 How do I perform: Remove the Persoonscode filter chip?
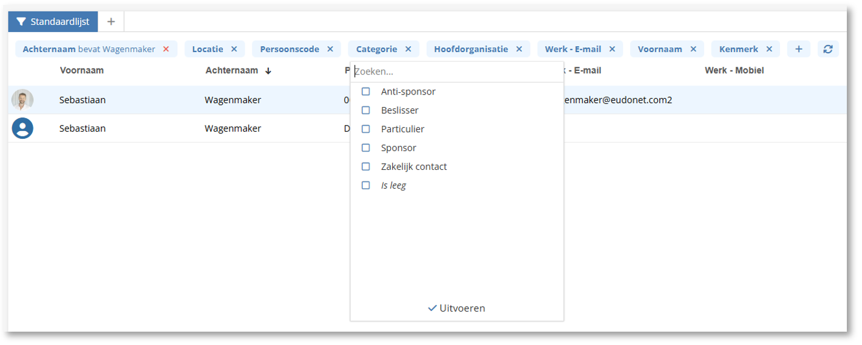pos(330,49)
